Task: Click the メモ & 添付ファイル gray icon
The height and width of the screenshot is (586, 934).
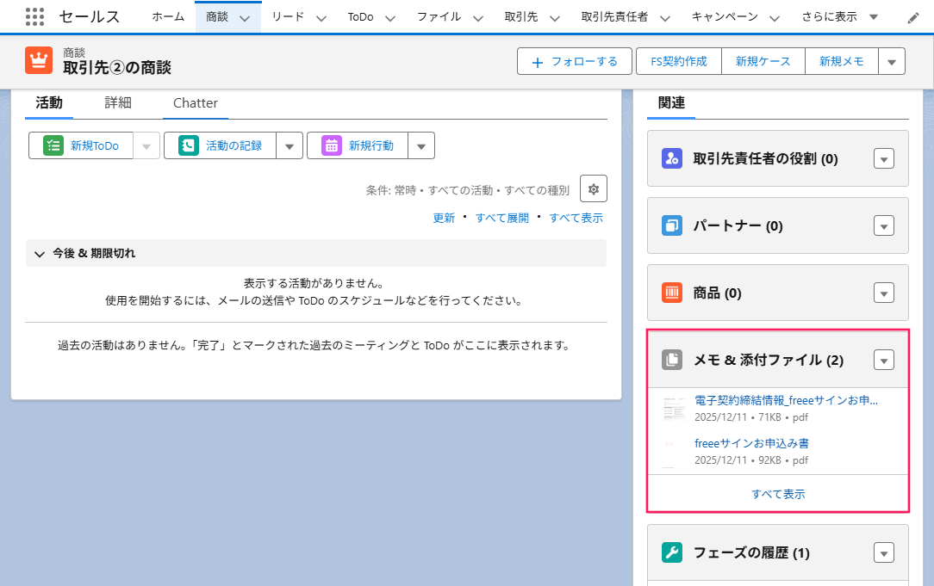Action: click(x=672, y=360)
